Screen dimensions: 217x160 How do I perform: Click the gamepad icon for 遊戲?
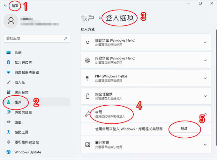tap(9, 122)
